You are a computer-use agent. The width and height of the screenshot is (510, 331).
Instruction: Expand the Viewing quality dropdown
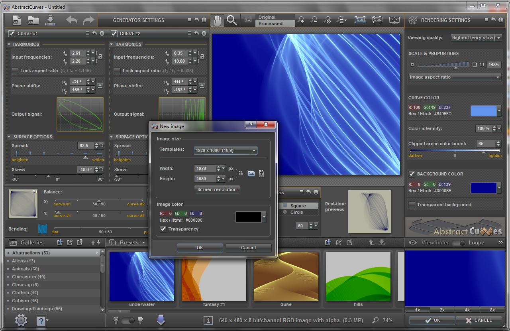pos(477,37)
